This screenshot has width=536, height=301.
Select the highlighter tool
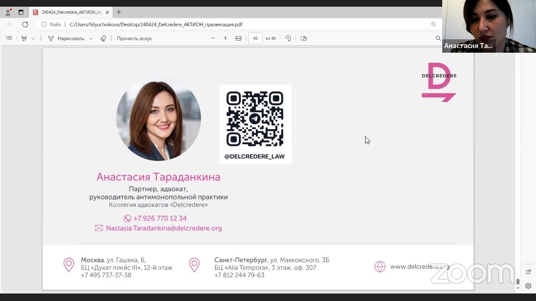pos(24,38)
